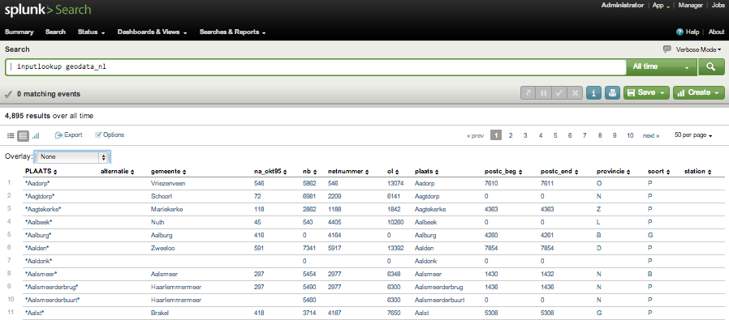Sort by alternatie column
The height and width of the screenshot is (320, 729).
click(x=117, y=172)
